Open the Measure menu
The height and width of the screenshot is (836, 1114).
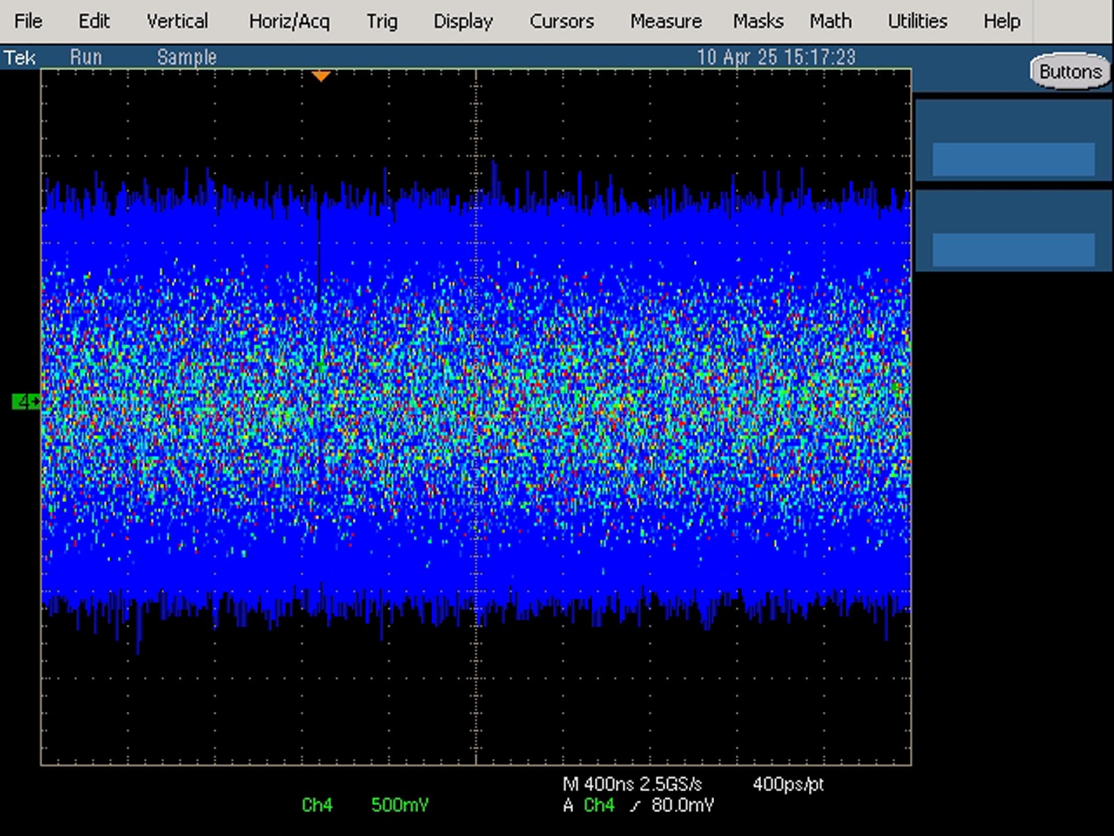pyautogui.click(x=666, y=21)
